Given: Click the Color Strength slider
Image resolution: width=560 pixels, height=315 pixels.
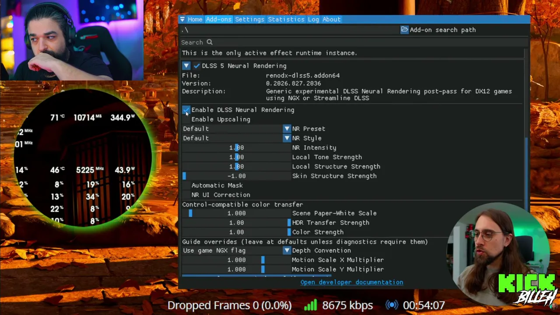Looking at the screenshot, I should pyautogui.click(x=236, y=232).
